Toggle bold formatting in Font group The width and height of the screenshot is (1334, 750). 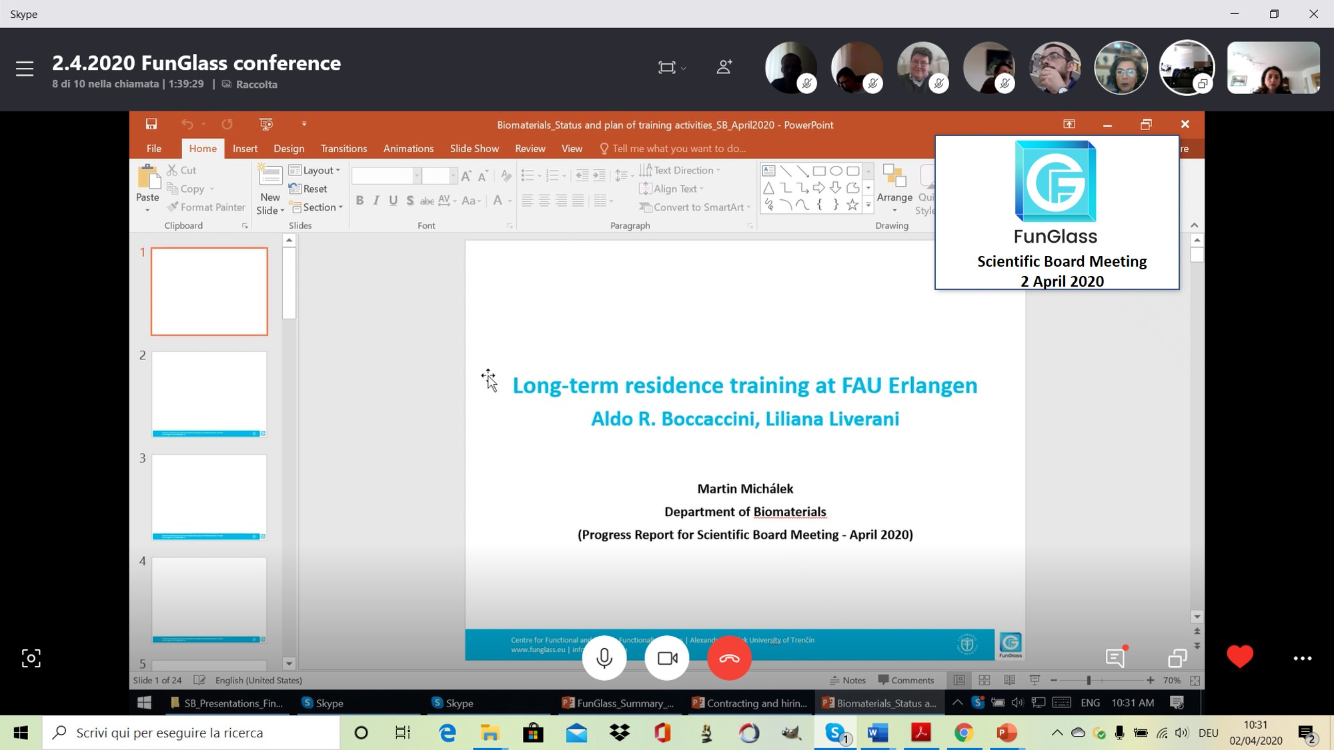pos(360,201)
